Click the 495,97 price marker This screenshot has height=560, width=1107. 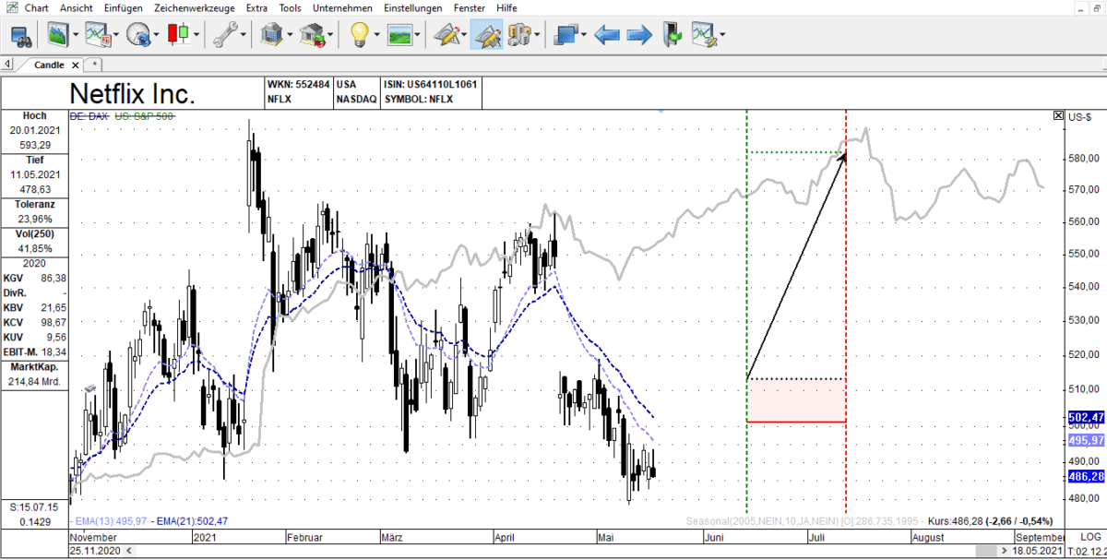tap(1086, 441)
